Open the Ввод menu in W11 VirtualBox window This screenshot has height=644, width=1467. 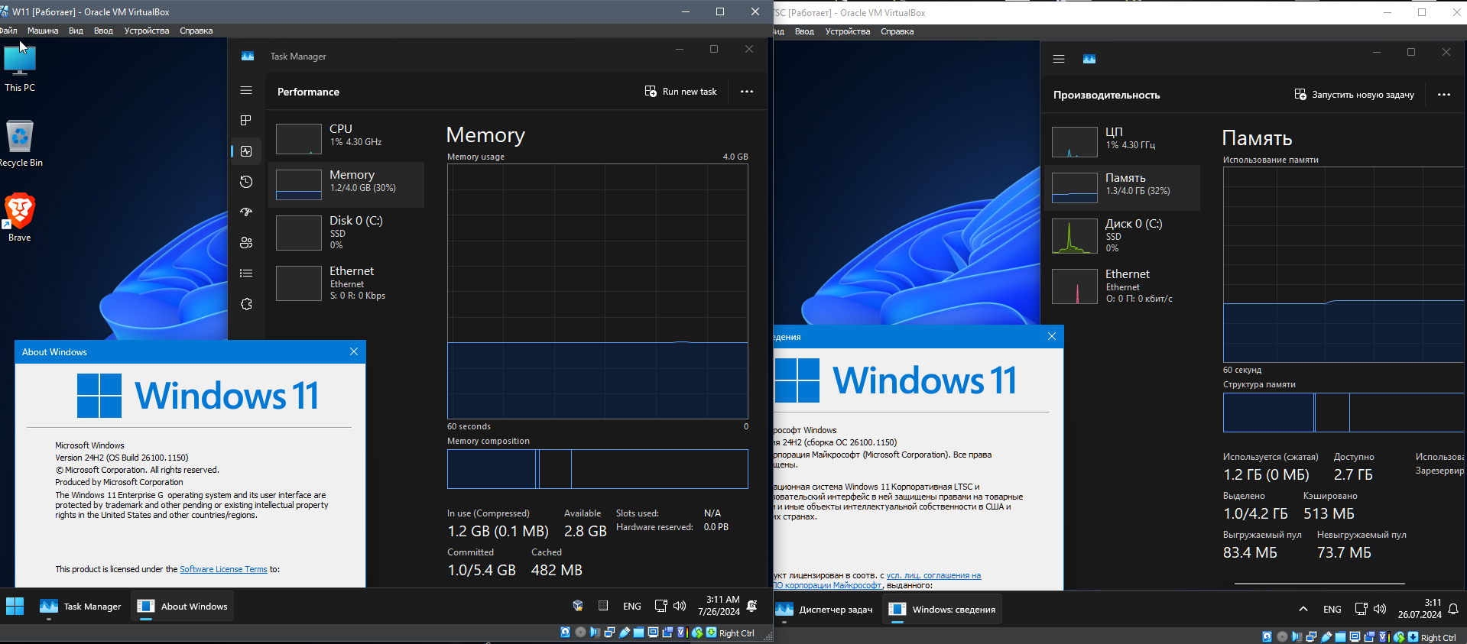pos(103,31)
